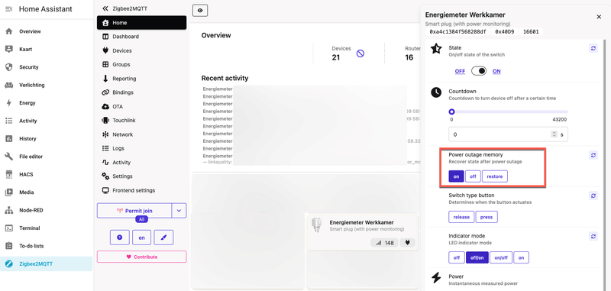Click the ON state link
This screenshot has width=611, height=291.
(496, 71)
